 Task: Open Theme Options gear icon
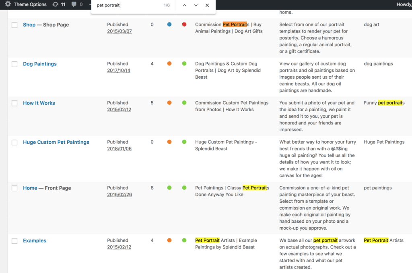[x=8, y=4]
